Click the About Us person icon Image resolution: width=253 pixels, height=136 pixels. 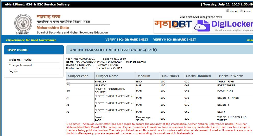pos(241,11)
